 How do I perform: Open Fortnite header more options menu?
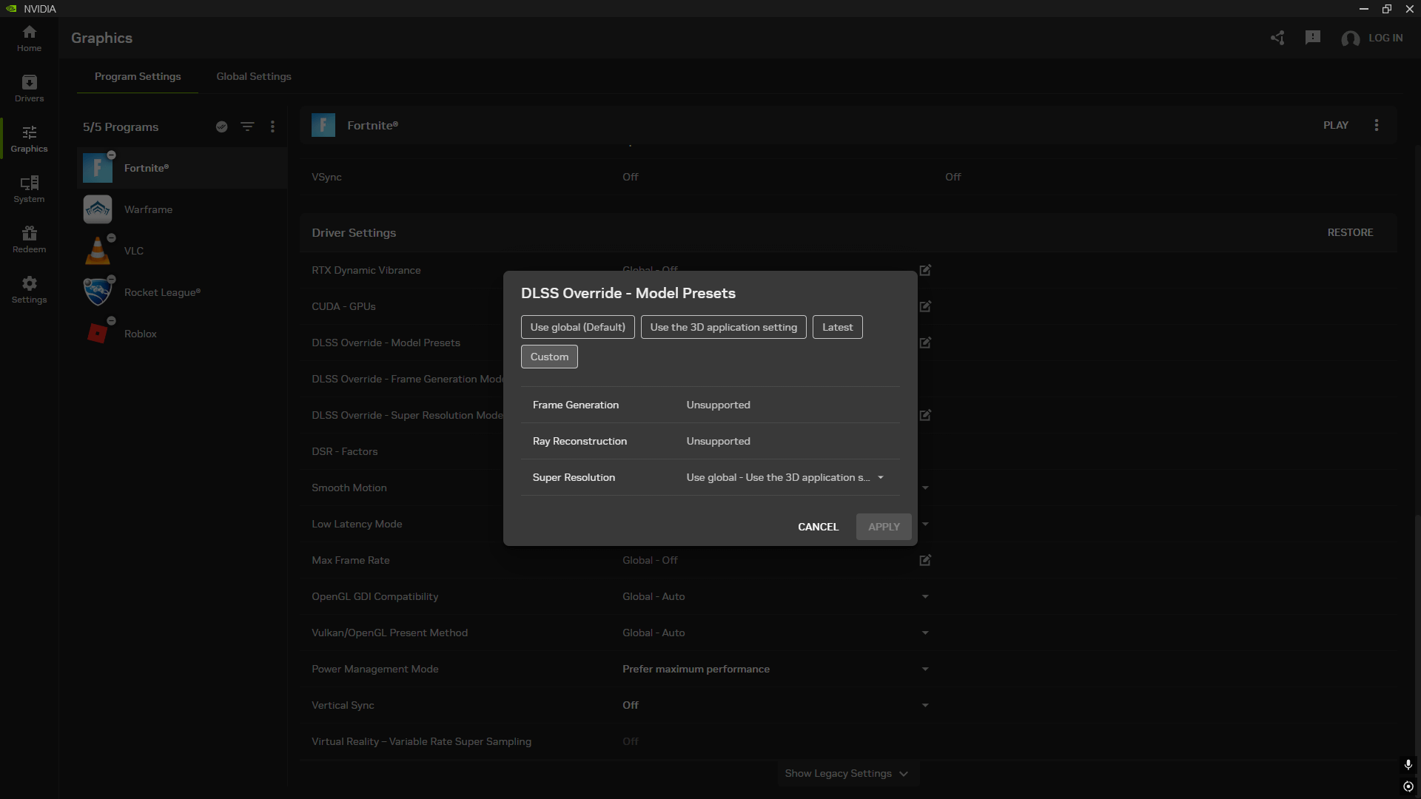1377,125
